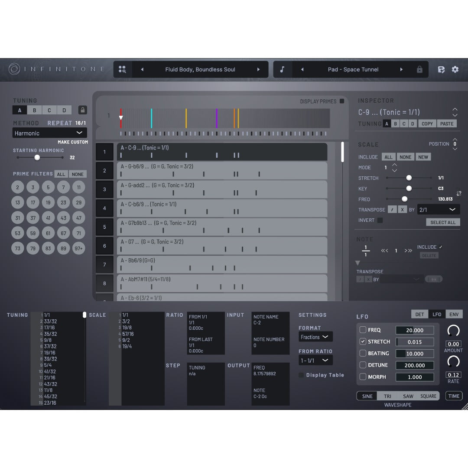Open the settings gear icon
This screenshot has width=468, height=468.
[455, 69]
